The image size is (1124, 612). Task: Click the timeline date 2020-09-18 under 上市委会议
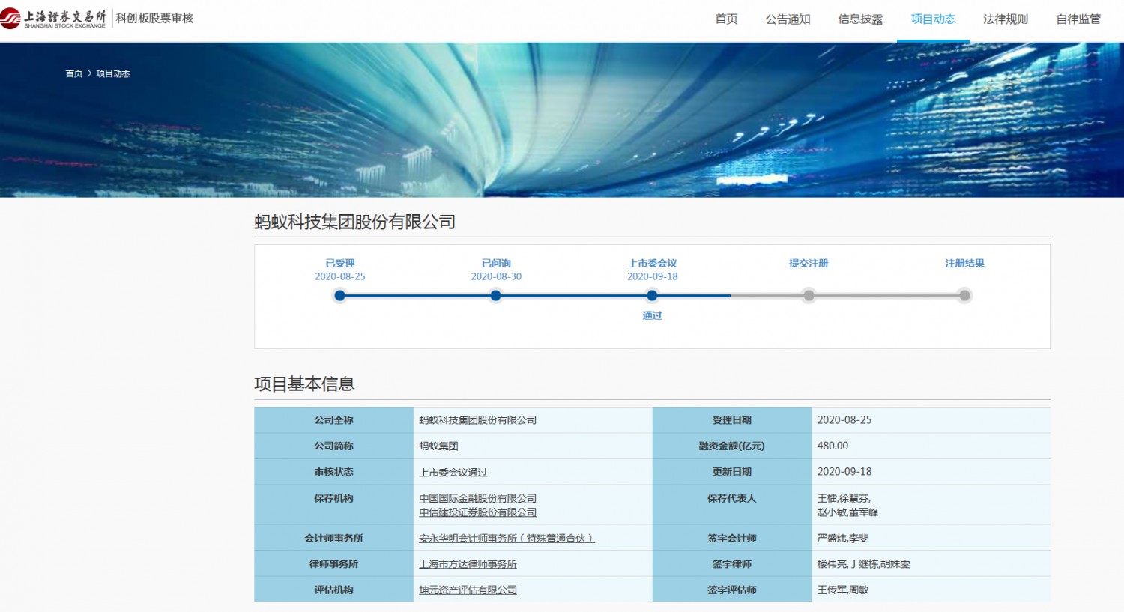click(653, 276)
